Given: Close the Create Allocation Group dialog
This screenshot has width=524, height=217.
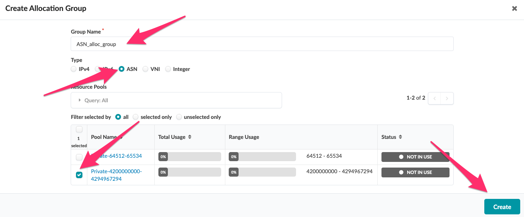Looking at the screenshot, I should tap(514, 8).
